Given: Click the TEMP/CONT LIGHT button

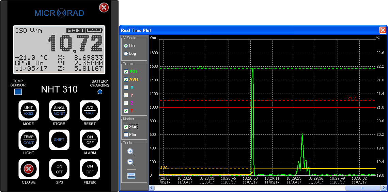Looking at the screenshot, I should pos(29,140).
